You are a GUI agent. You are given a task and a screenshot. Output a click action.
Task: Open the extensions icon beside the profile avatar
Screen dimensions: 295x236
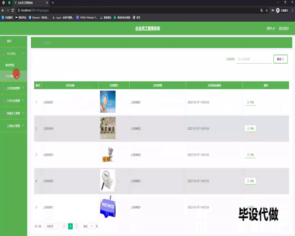(x=273, y=11)
